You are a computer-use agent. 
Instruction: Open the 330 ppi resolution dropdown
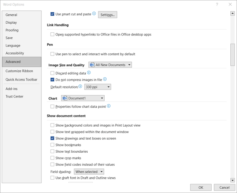(98, 87)
